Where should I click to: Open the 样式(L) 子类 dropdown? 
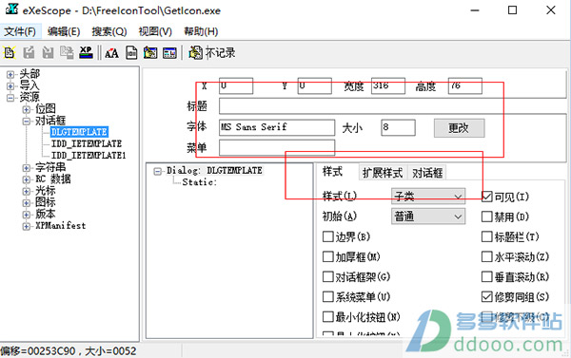(428, 197)
